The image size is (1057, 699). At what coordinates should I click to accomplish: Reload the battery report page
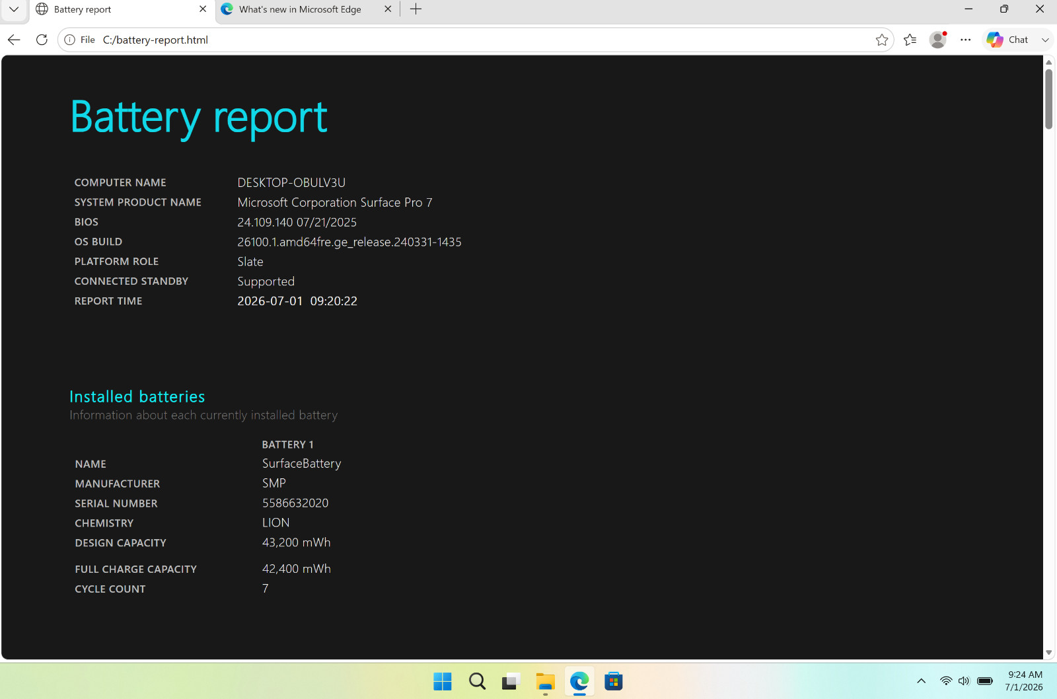pos(42,40)
